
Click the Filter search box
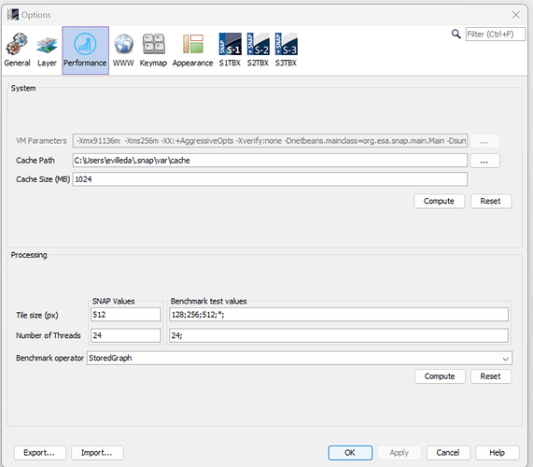[496, 35]
